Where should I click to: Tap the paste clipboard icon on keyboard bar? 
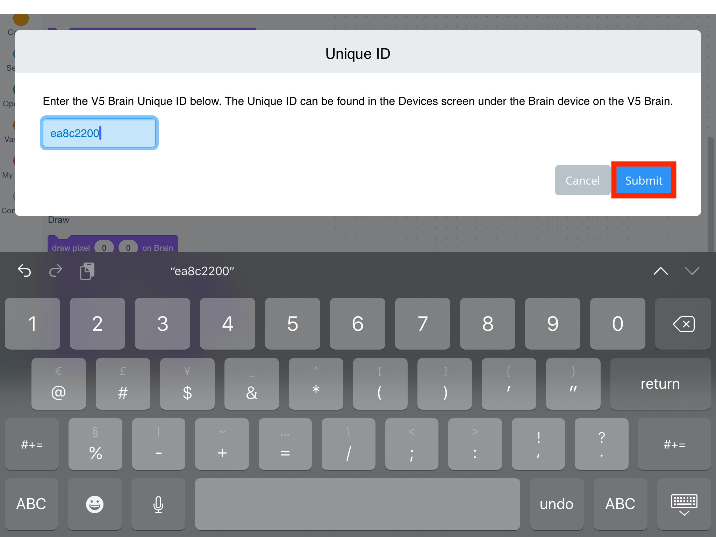click(x=87, y=271)
